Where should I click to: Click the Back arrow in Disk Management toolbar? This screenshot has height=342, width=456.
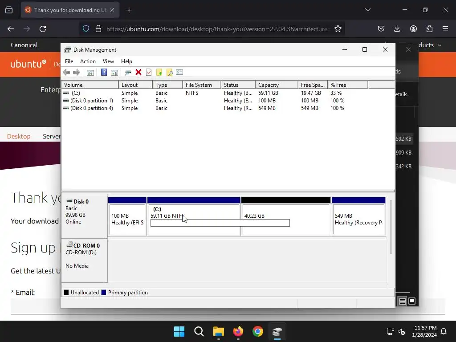coord(66,73)
